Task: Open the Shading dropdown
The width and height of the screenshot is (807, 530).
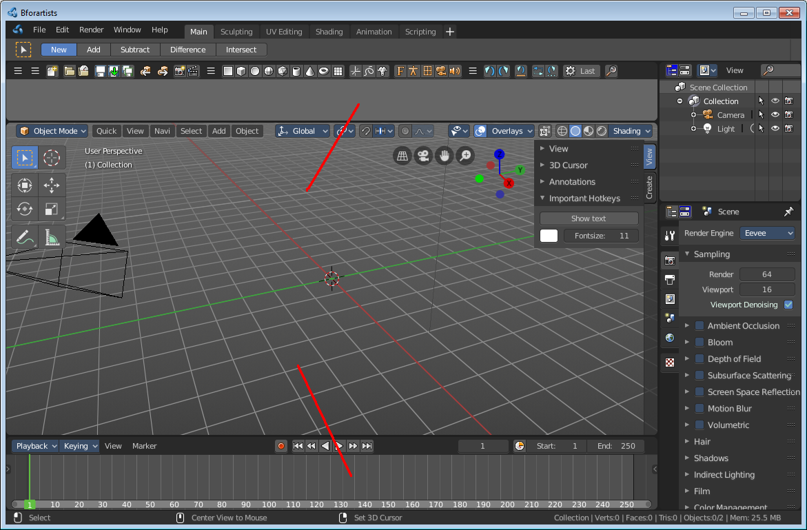Action: [x=631, y=131]
